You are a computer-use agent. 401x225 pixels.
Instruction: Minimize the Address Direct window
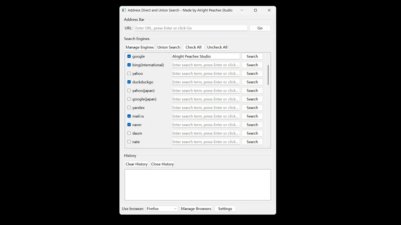[242, 10]
